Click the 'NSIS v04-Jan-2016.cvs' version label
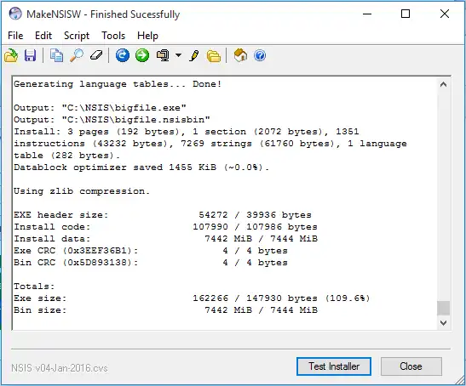Viewport: 466px width, 386px height. click(x=60, y=368)
